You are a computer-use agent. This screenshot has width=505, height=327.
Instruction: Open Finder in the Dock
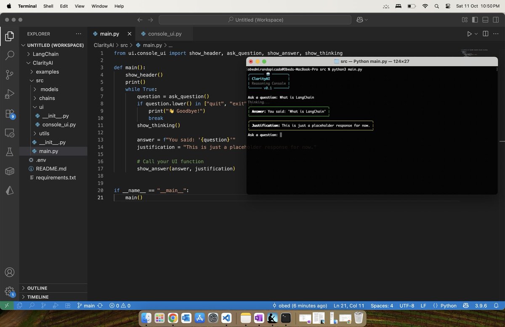pyautogui.click(x=146, y=318)
